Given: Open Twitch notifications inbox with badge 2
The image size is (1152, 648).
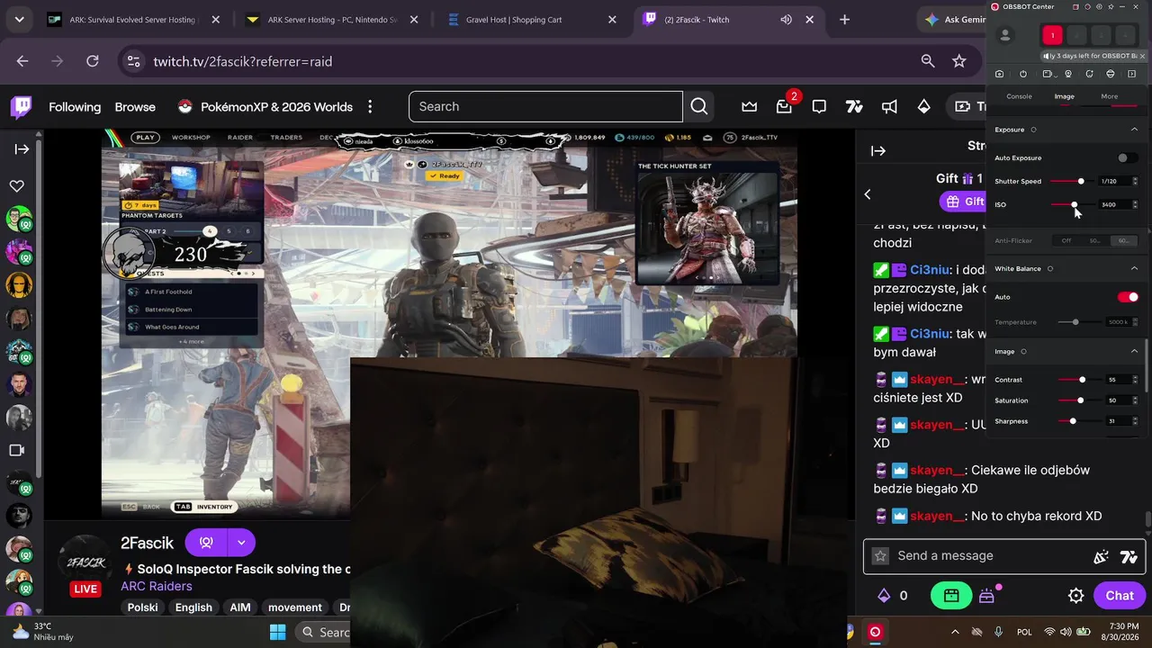Looking at the screenshot, I should click(x=785, y=106).
